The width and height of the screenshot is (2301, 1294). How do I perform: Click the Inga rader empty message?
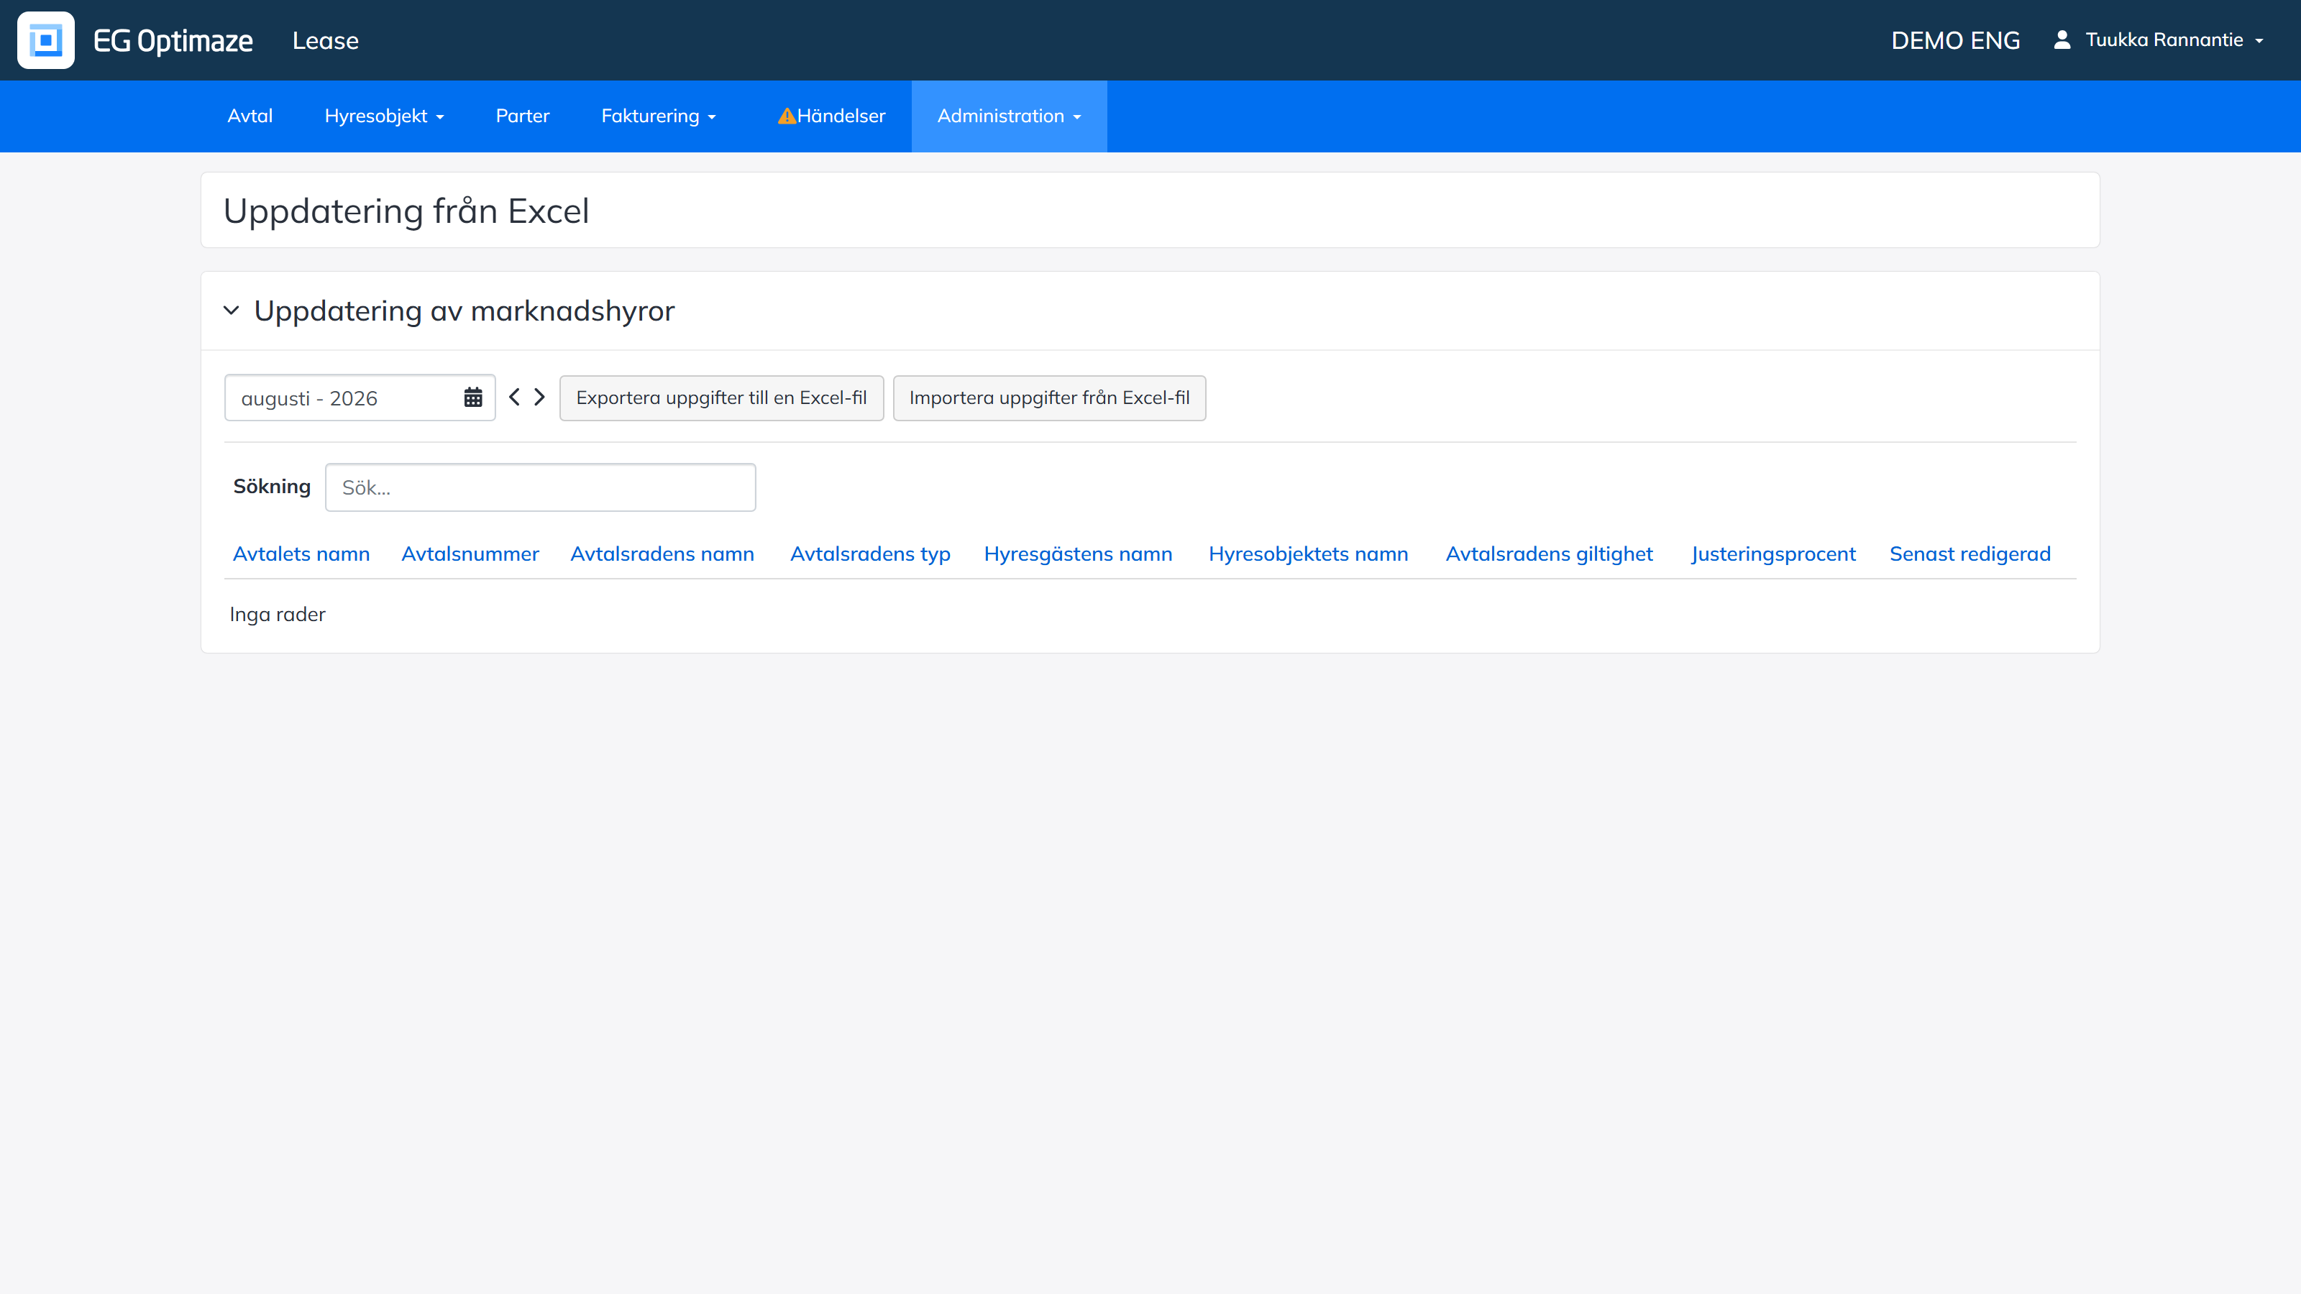tap(278, 615)
